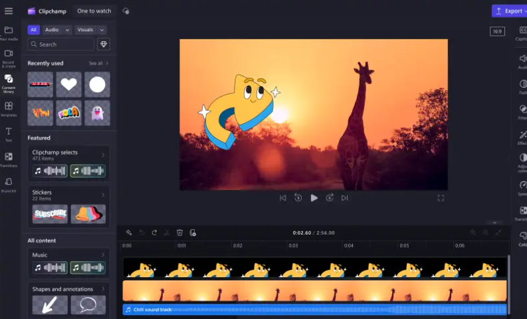The width and height of the screenshot is (527, 319).
Task: Zoom in on the timeline
Action: (473, 233)
